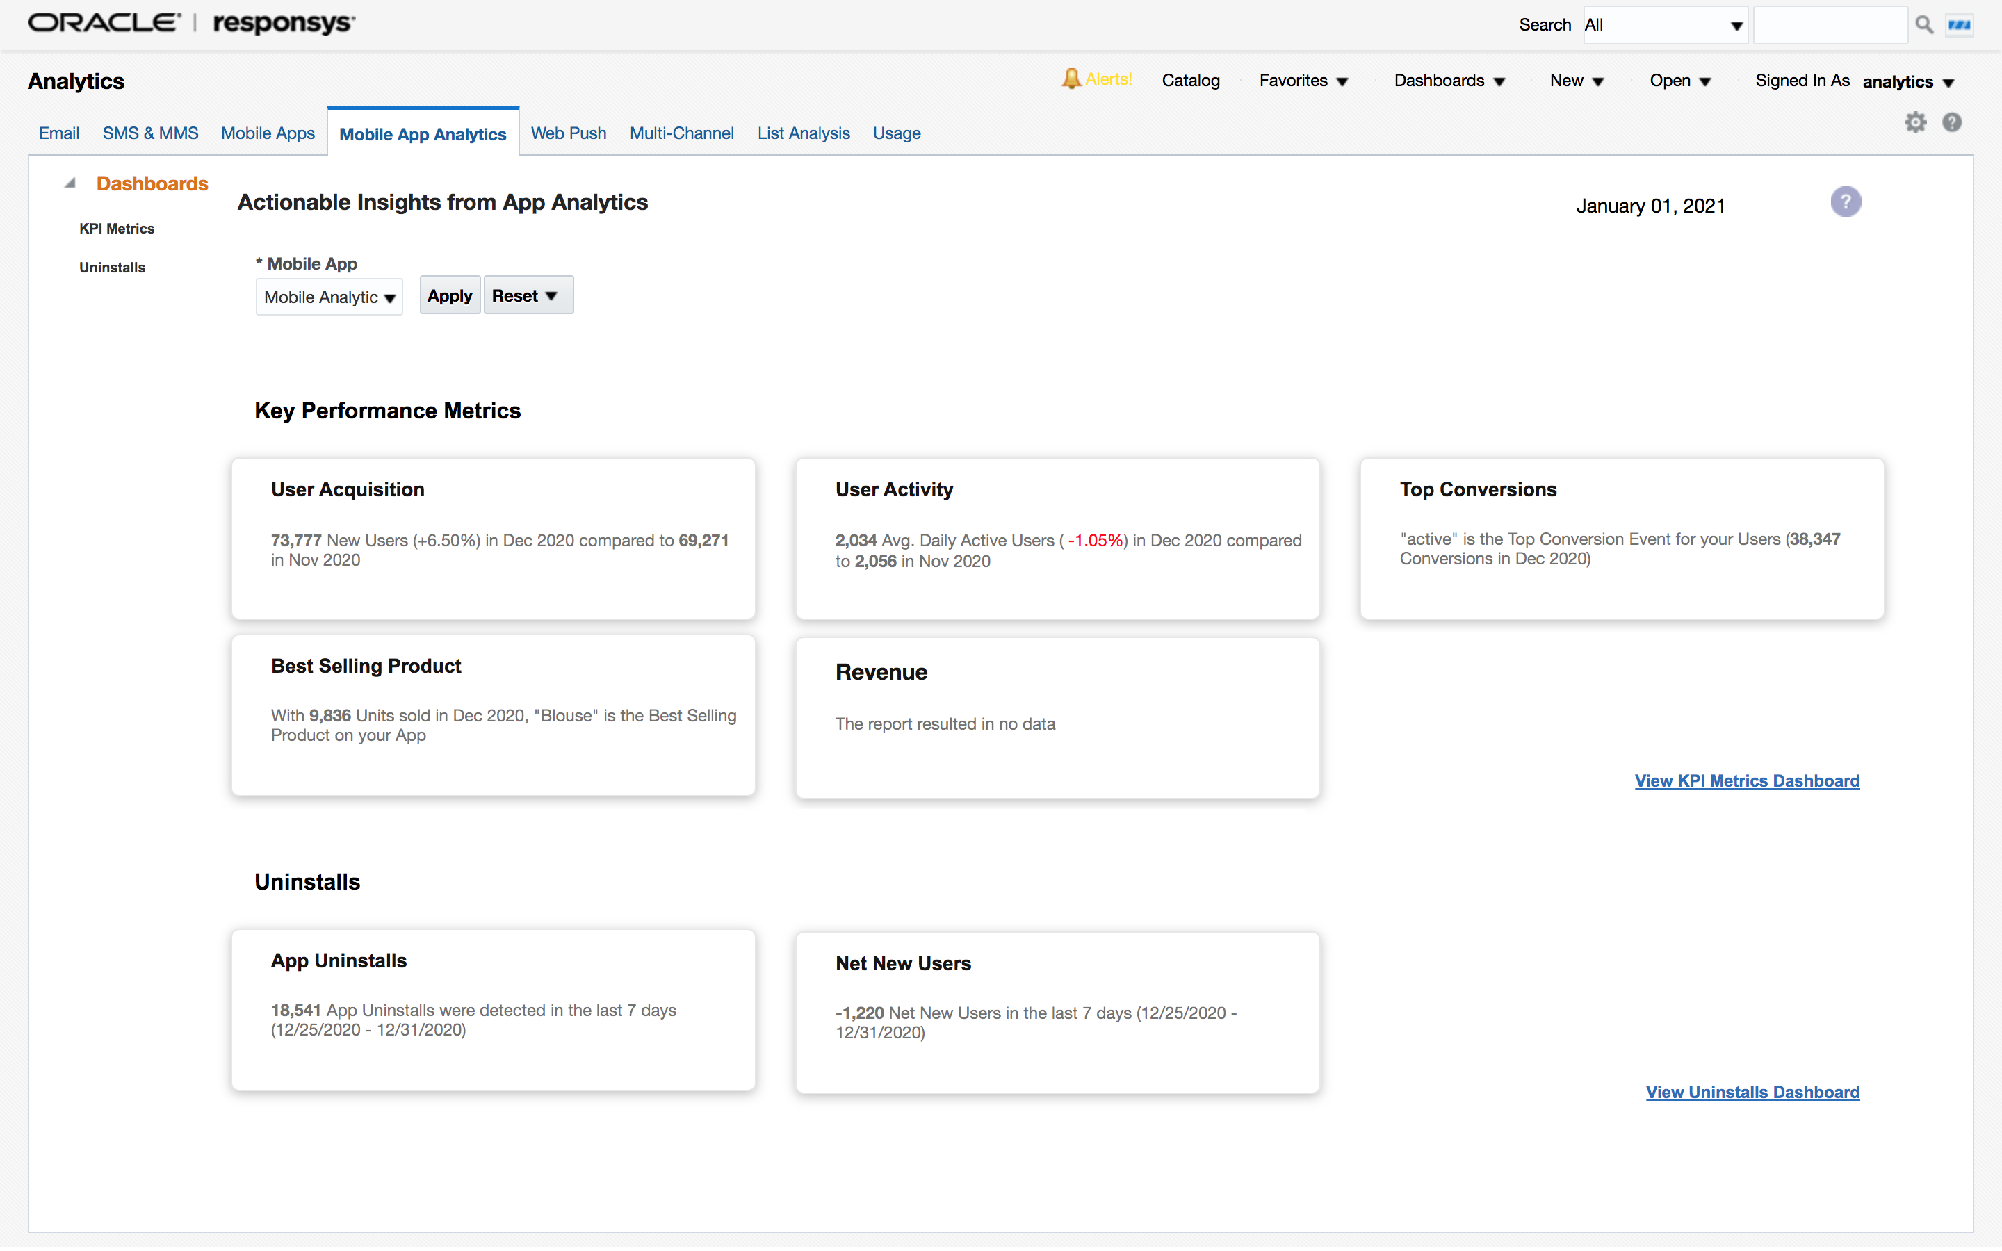Select KPI Metrics in sidebar

tap(117, 229)
